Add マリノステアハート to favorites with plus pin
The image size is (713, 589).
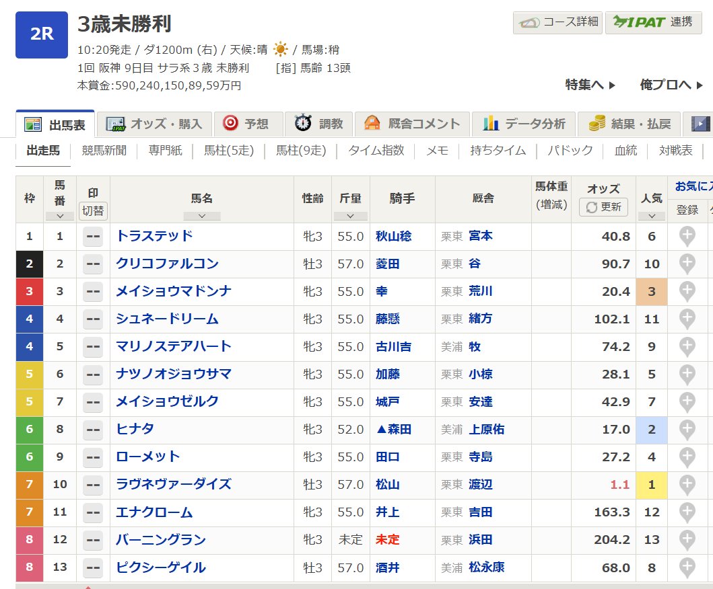pyautogui.click(x=687, y=347)
